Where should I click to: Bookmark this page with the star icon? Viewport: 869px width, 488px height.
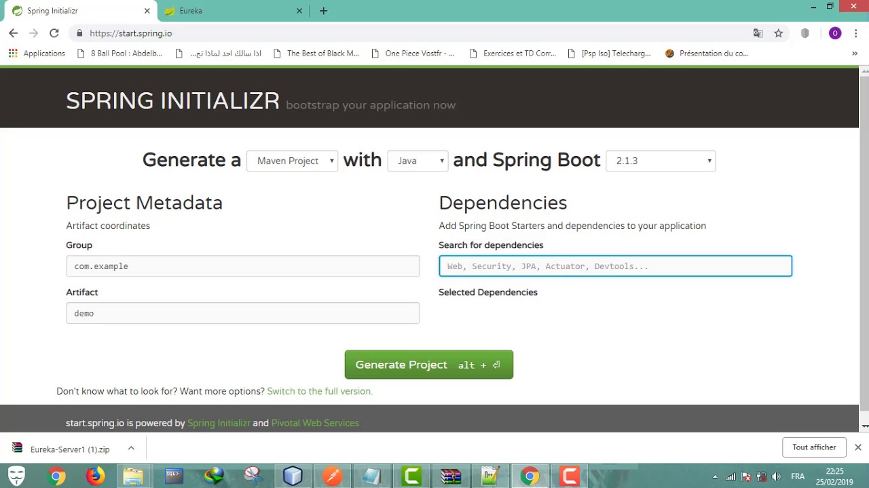779,33
